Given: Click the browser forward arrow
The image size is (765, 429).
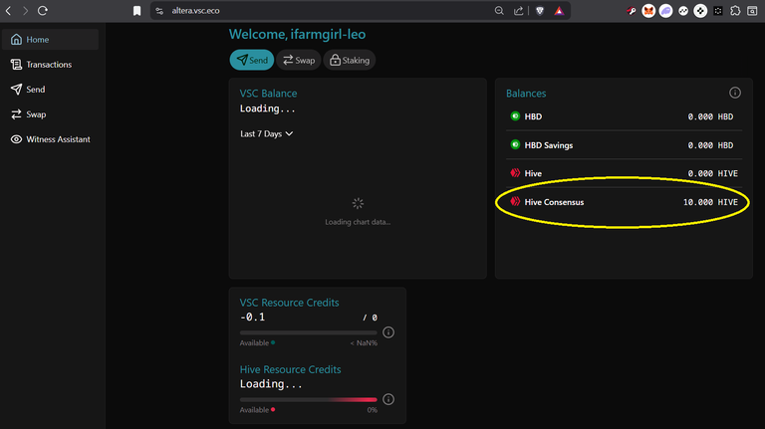Looking at the screenshot, I should pyautogui.click(x=25, y=11).
